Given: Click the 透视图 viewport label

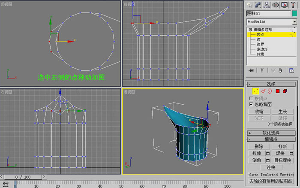Looking at the screenshot, I should pyautogui.click(x=129, y=92).
